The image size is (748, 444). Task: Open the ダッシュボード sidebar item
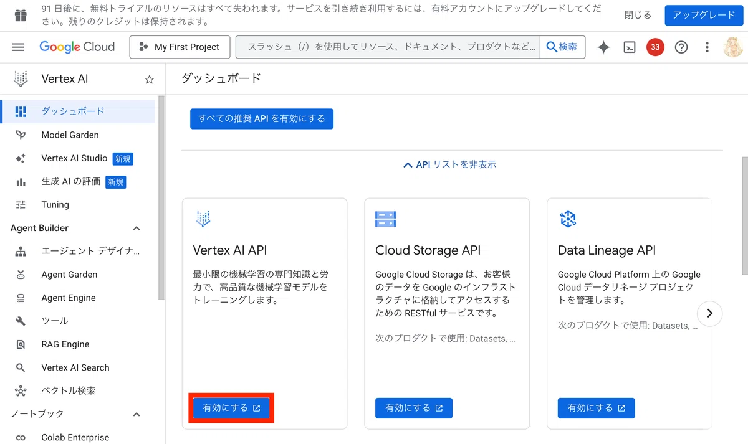pyautogui.click(x=77, y=111)
